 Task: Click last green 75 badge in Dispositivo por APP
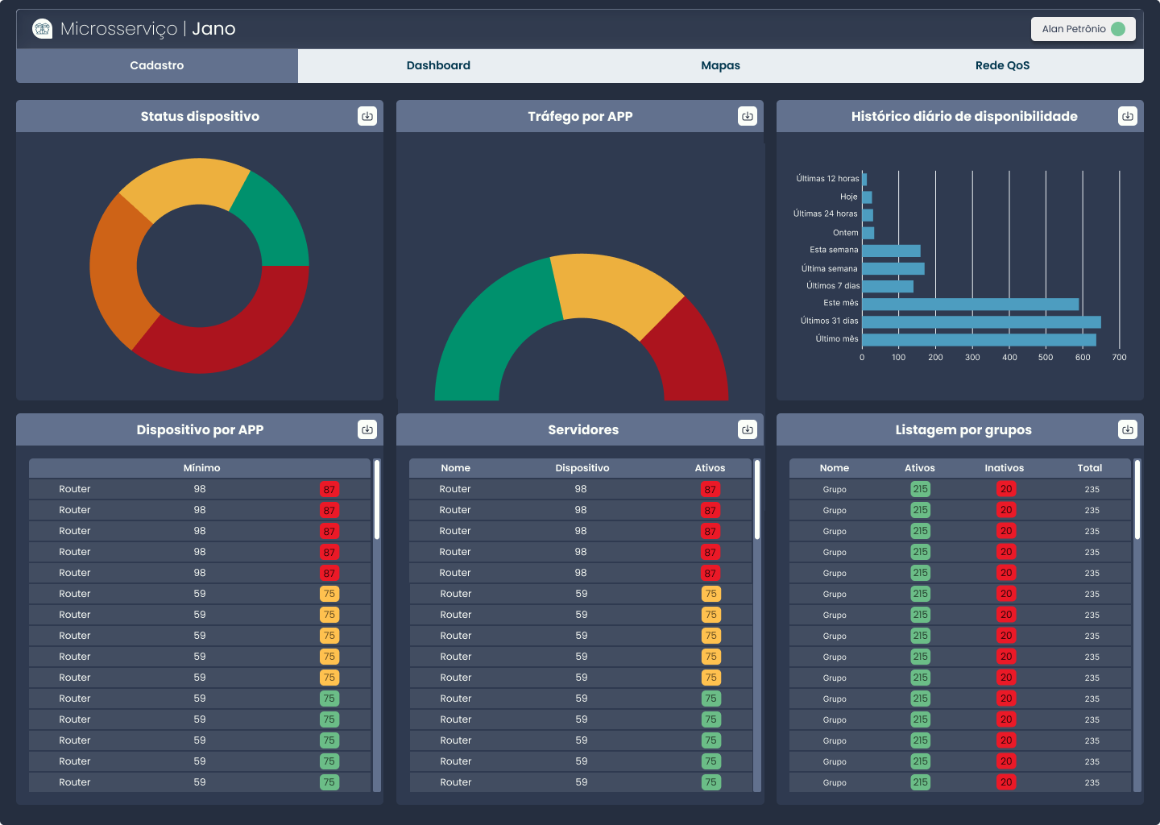[329, 782]
